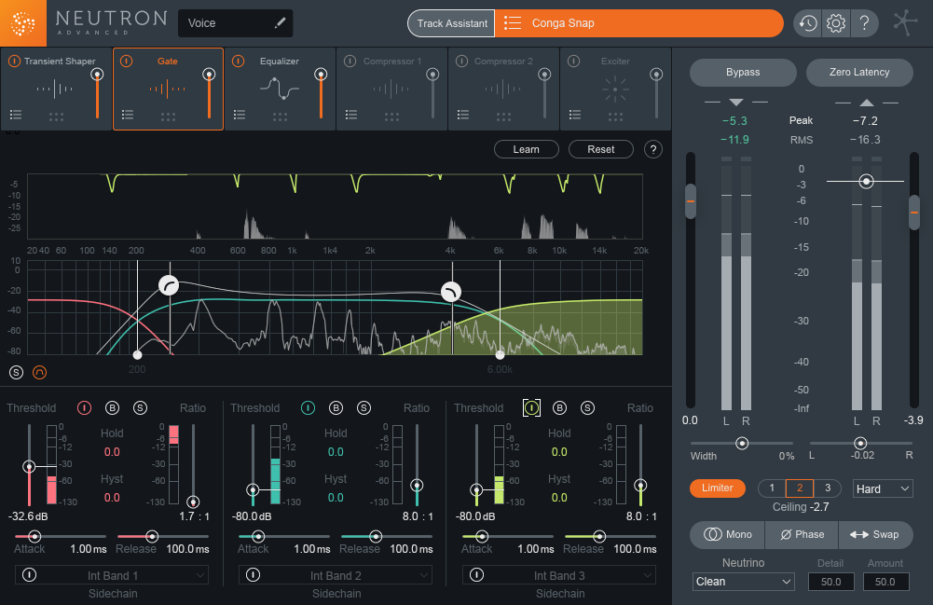Solo band 2 with its S icon
933x605 pixels.
click(x=364, y=407)
